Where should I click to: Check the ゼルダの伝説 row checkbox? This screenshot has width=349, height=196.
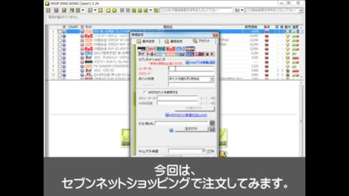pos(60,75)
